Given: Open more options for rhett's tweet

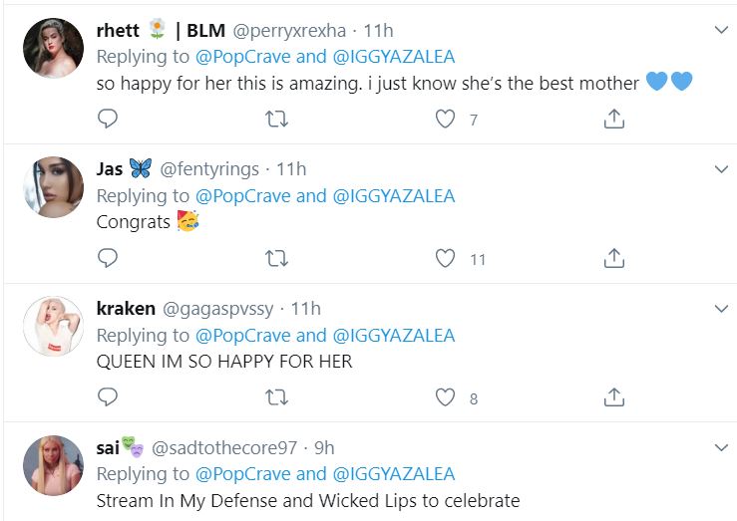Looking at the screenshot, I should 722,31.
